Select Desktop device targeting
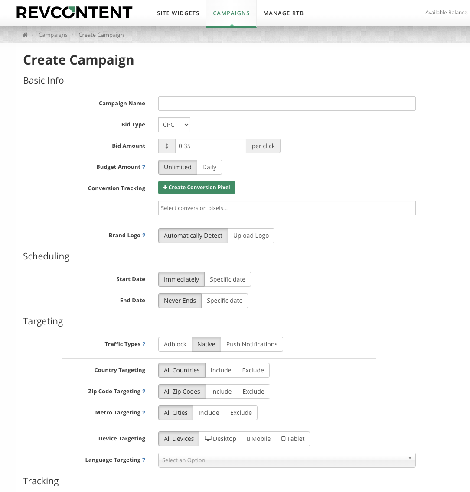The height and width of the screenshot is (492, 470). [220, 439]
